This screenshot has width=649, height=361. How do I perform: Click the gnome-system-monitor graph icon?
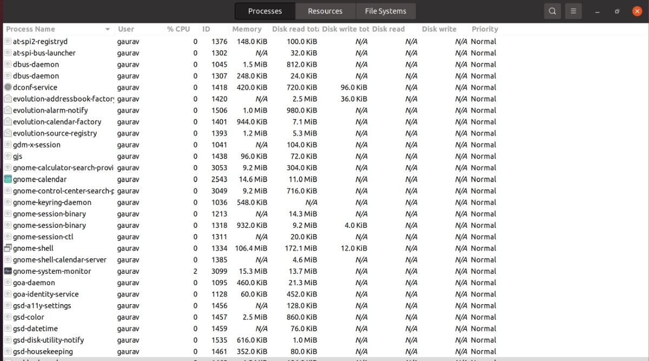tap(8, 271)
